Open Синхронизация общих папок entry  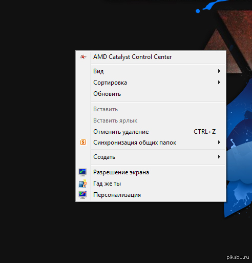pyautogui.click(x=151, y=143)
